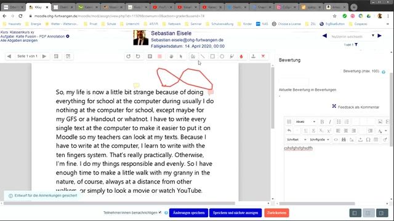Open help icon next to Bewertung max. 100
The width and height of the screenshot is (394, 221).
coord(384,72)
